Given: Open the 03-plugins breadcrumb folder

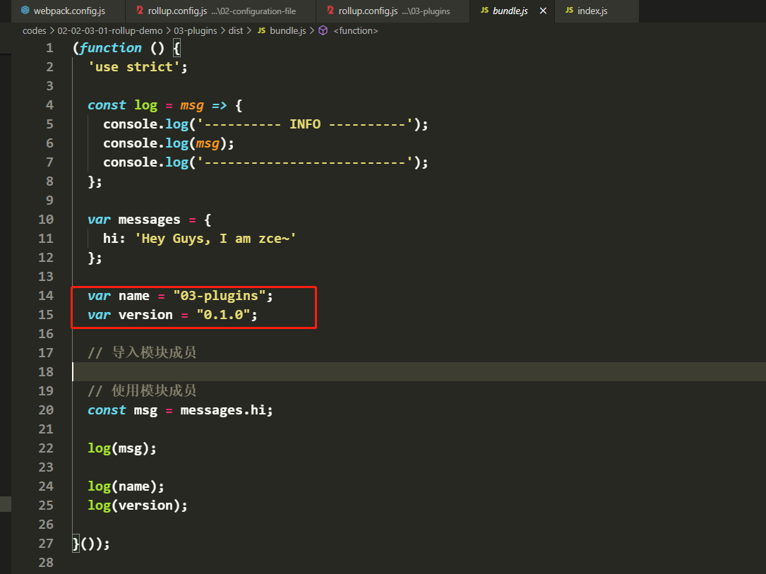Looking at the screenshot, I should [x=196, y=31].
